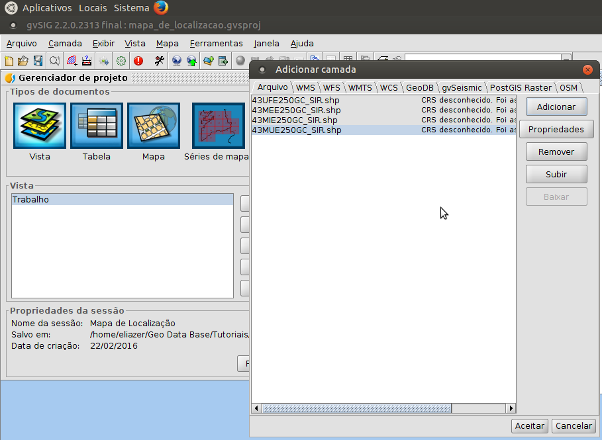The image size is (602, 440).
Task: Click the horizontal scrollbar right arrow
Action: tap(510, 408)
